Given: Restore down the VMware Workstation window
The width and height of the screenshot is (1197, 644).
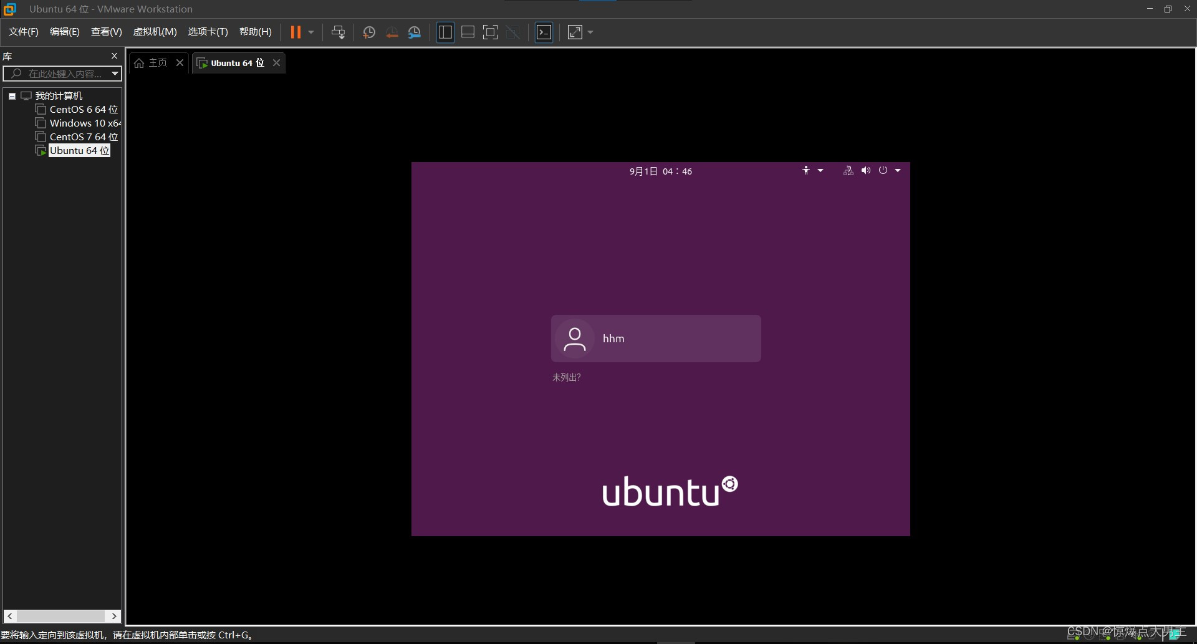Looking at the screenshot, I should [x=1168, y=9].
